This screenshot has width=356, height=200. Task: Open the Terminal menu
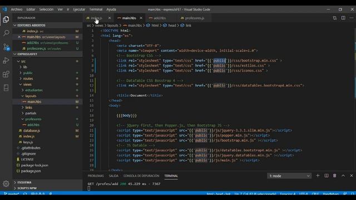click(x=96, y=9)
